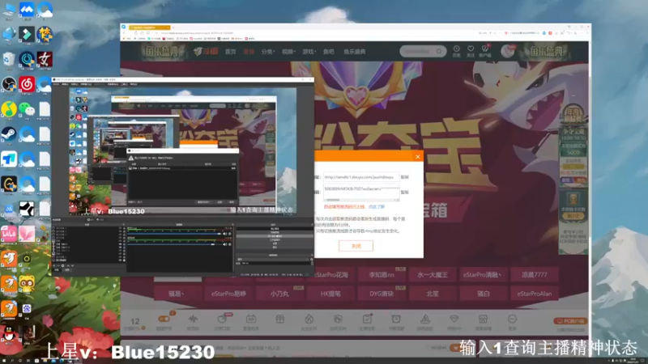Adjust second OBS mixer volume slider

(x=174, y=244)
